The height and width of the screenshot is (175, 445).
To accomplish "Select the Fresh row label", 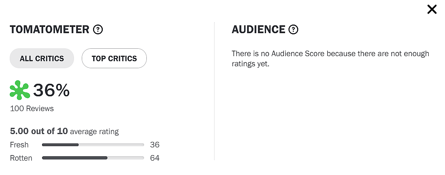I will (19, 145).
